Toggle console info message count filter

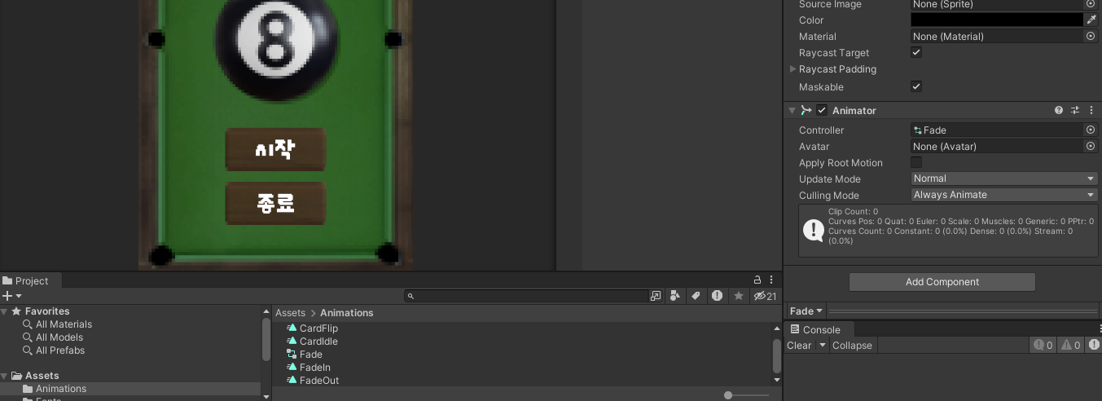pos(1043,346)
